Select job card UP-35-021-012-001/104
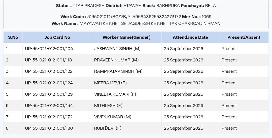This screenshot has height=138, width=272. click(49, 49)
